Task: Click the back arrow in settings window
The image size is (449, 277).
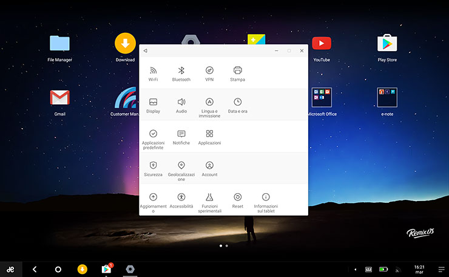Action: point(146,50)
